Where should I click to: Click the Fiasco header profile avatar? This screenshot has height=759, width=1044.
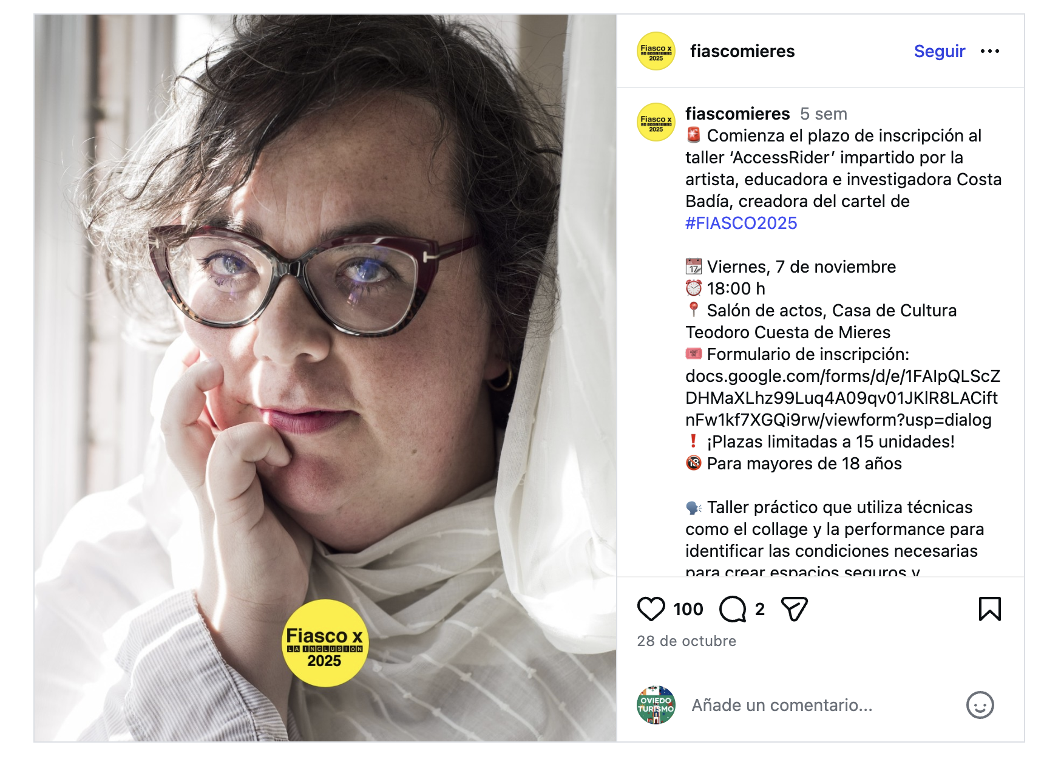[656, 51]
